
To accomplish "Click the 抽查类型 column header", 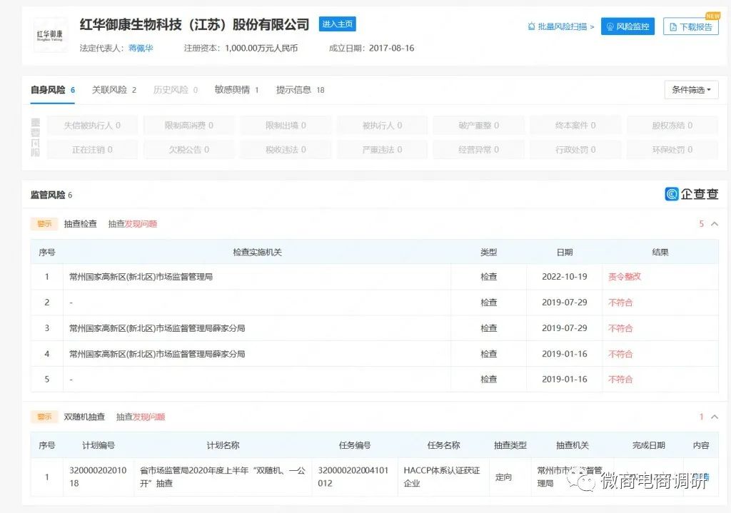I will (x=510, y=445).
